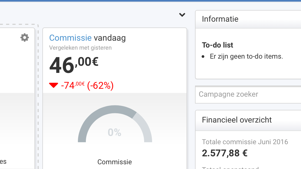Click the Informatie panel header
Image resolution: width=301 pixels, height=169 pixels.
coord(248,19)
